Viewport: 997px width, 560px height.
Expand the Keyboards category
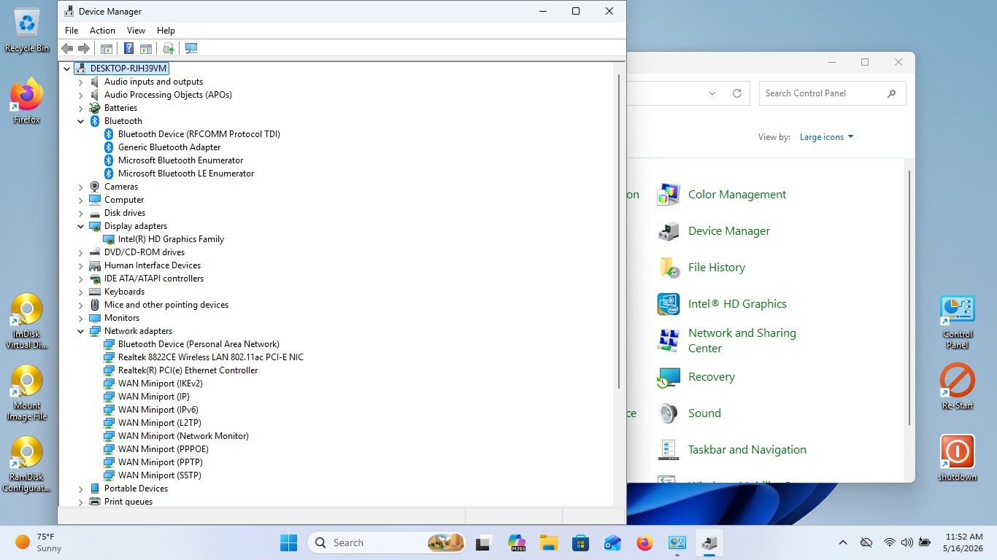pyautogui.click(x=81, y=292)
